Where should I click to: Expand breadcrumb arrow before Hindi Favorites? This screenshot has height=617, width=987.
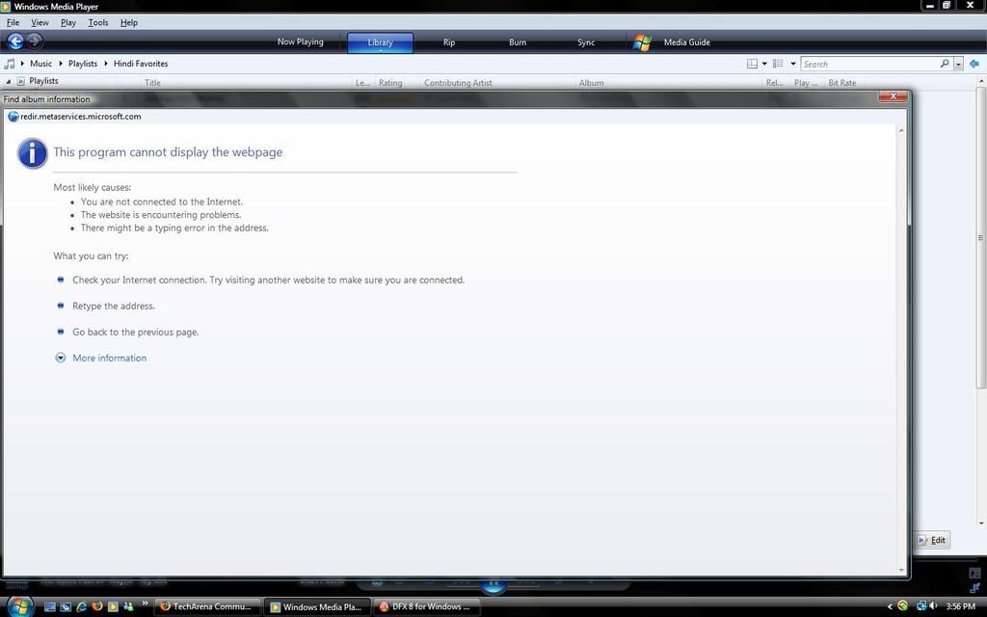[106, 63]
